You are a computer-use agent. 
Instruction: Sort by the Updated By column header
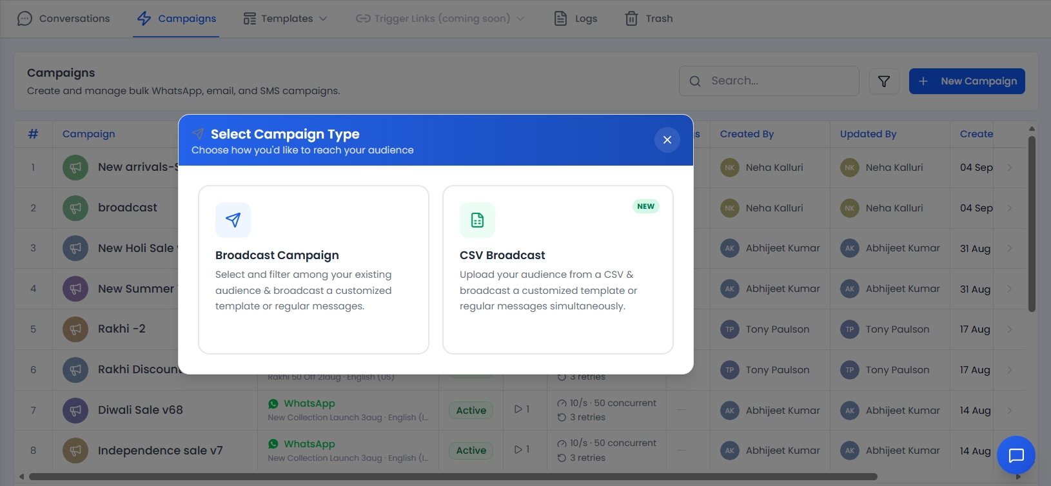(868, 134)
